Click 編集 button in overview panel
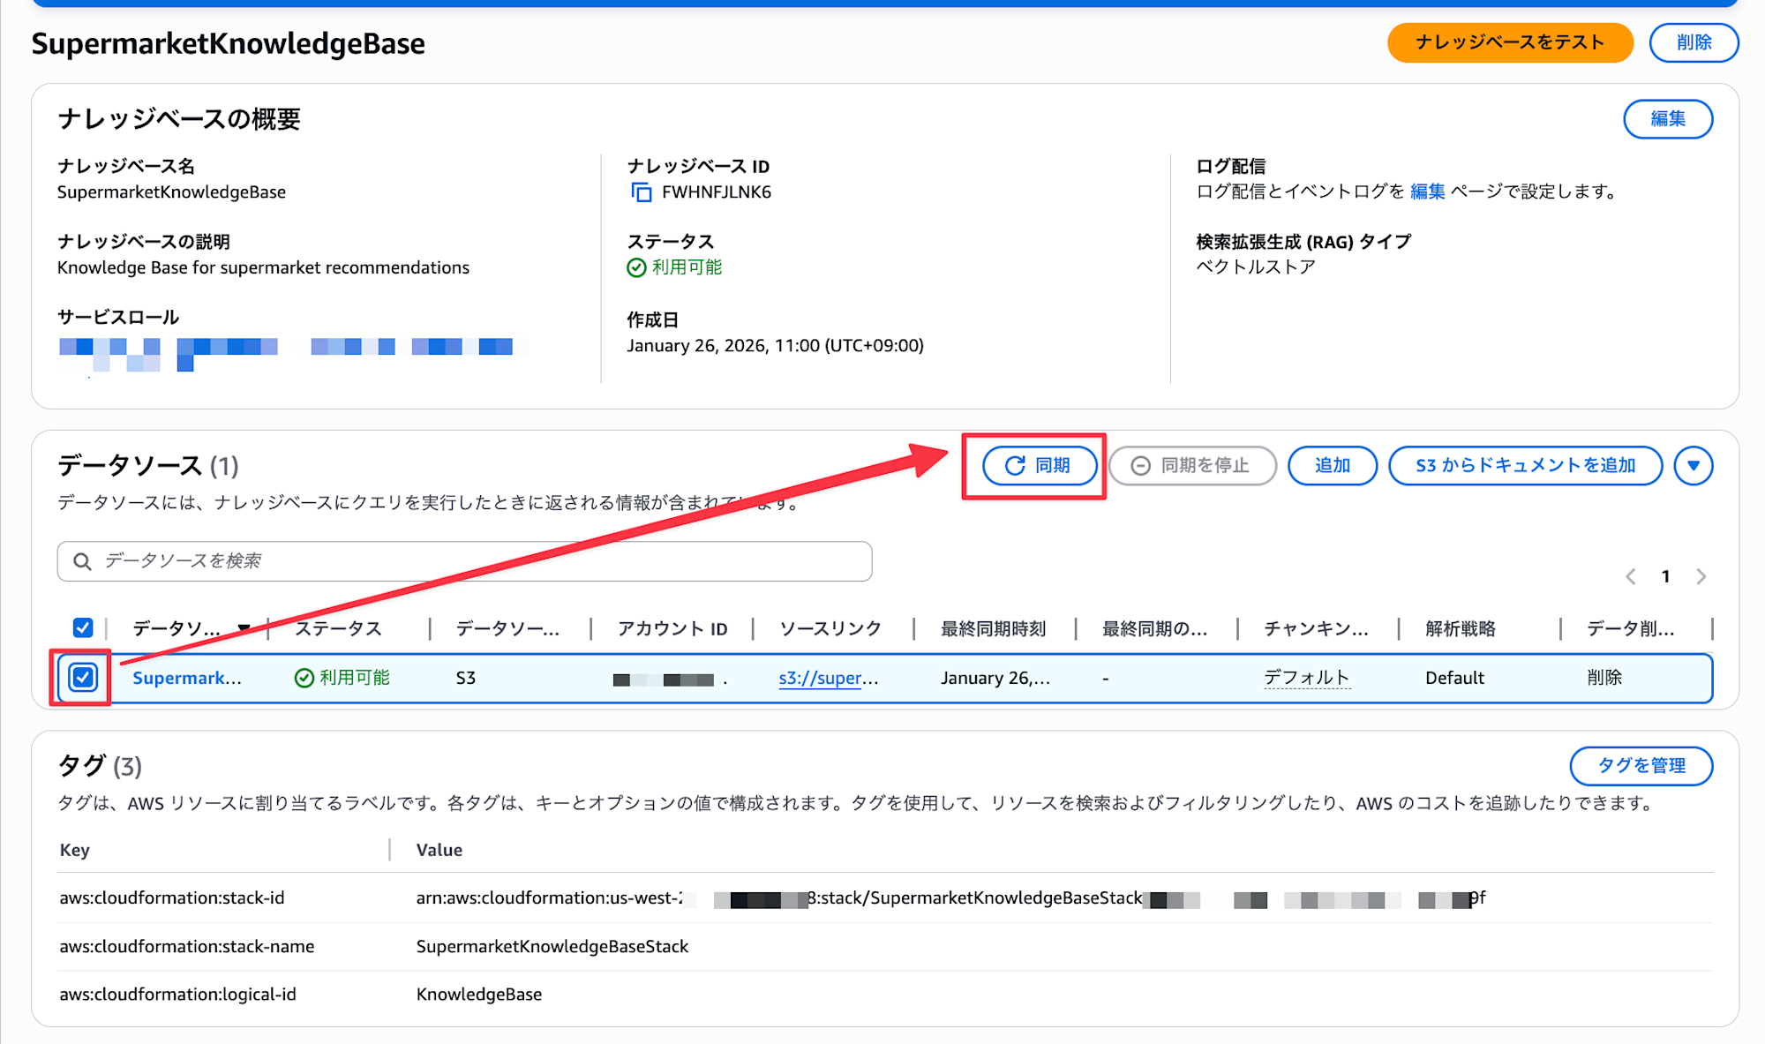Viewport: 1765px width, 1044px height. pyautogui.click(x=1667, y=119)
